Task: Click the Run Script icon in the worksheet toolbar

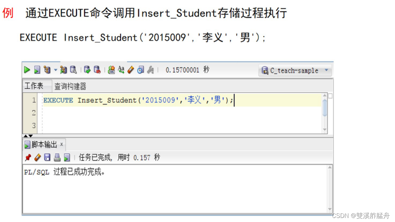Action: (x=37, y=70)
